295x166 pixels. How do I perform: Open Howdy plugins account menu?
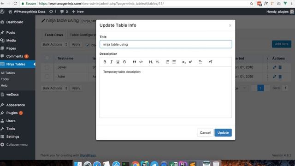[280, 12]
